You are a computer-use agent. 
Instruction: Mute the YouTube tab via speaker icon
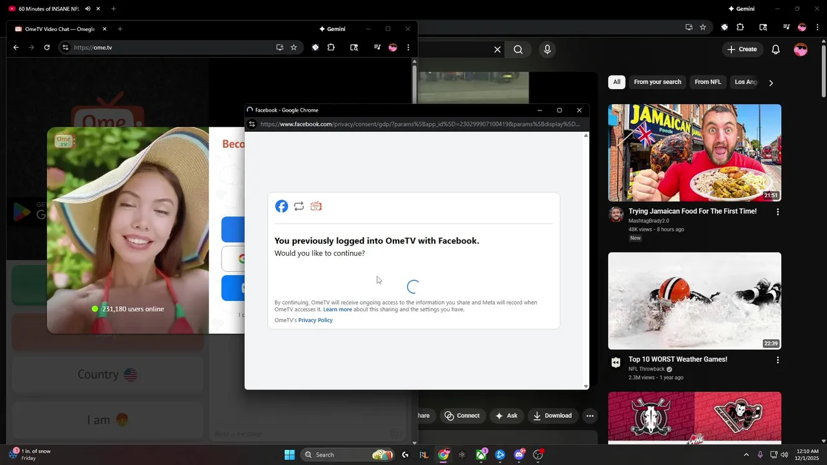87,9
